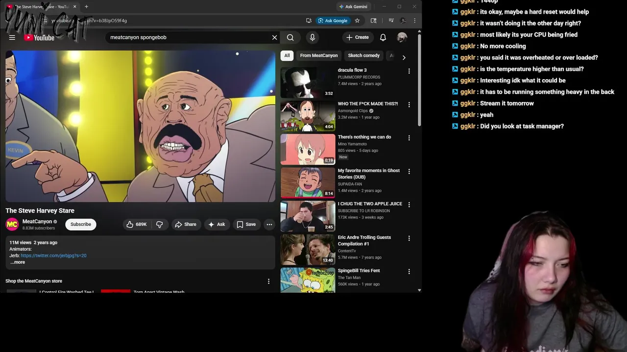Viewport: 627px width, 352px height.
Task: Open Chrome media control icon
Action: tap(391, 21)
